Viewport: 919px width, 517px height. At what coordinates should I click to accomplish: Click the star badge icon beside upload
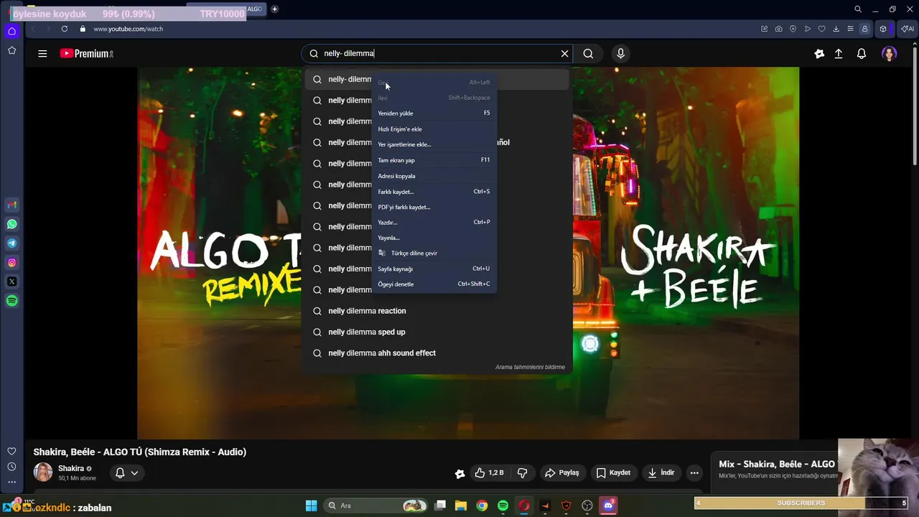tap(819, 54)
